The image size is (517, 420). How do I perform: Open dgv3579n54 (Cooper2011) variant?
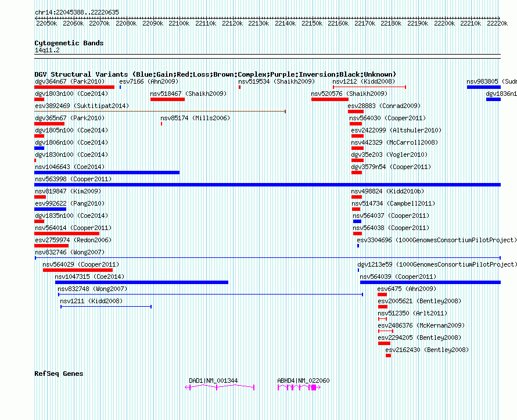pos(391,167)
